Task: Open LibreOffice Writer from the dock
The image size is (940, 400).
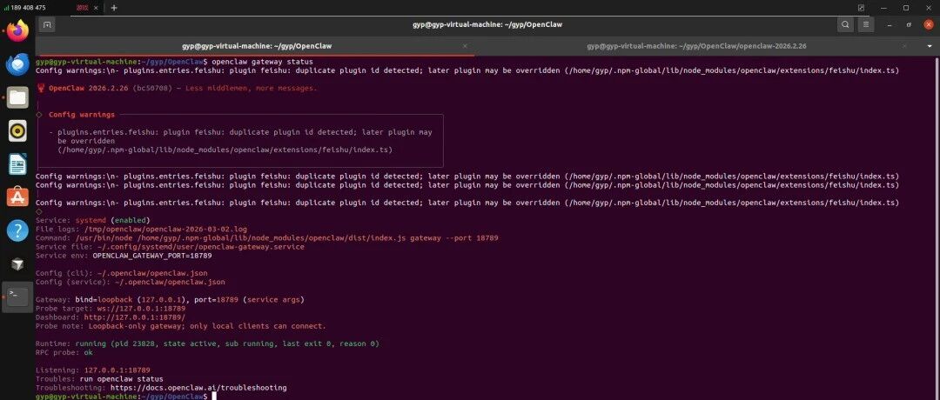Action: 17,163
